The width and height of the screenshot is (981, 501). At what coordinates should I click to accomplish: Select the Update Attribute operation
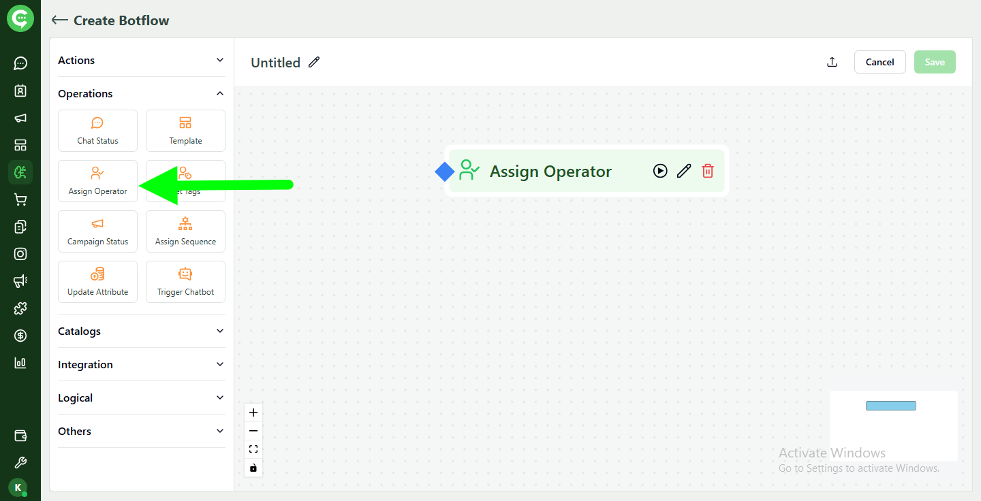point(97,281)
